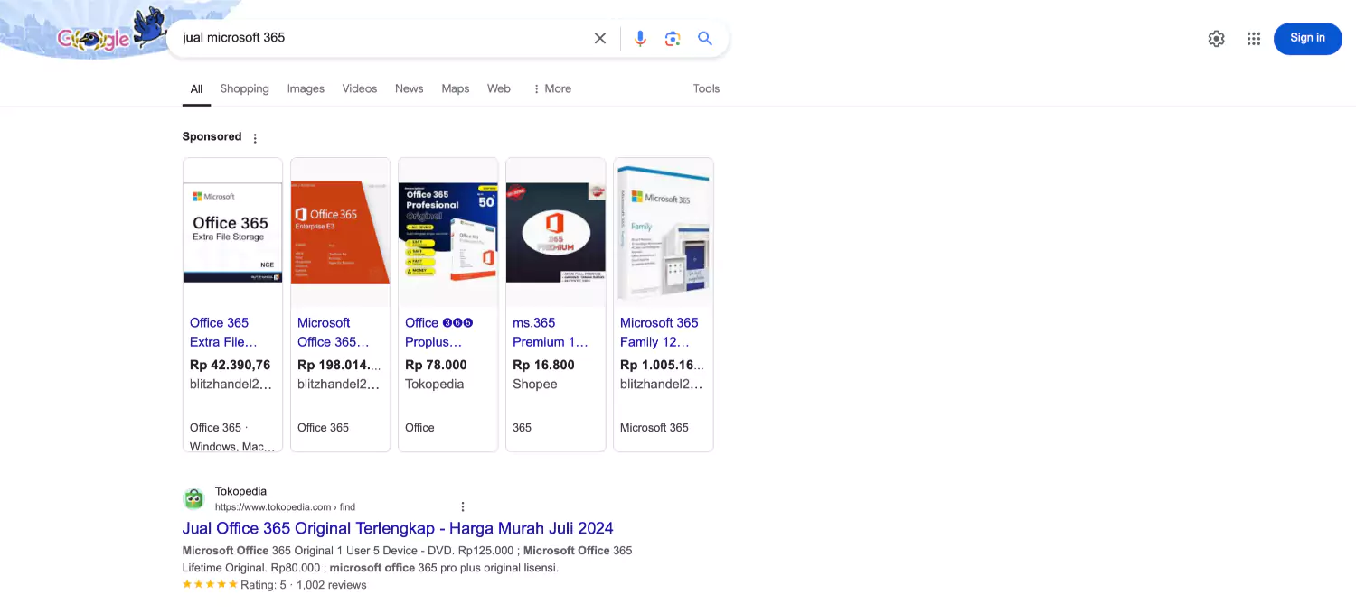Click the Tokopedia site name in result
1356x613 pixels.
(240, 491)
